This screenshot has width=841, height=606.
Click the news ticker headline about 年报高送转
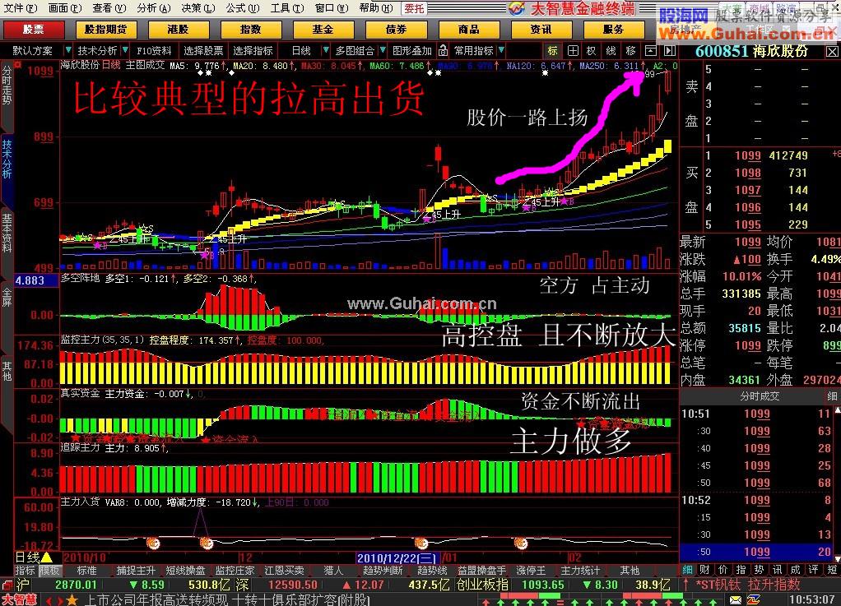(x=227, y=599)
